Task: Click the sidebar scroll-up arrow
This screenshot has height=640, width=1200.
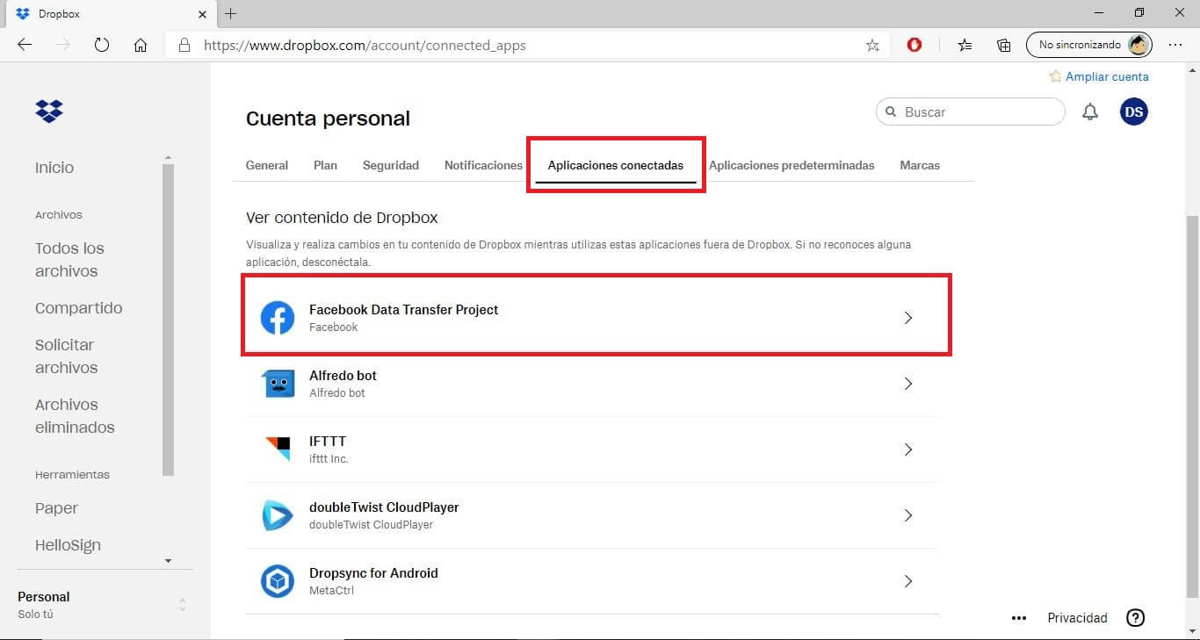Action: coord(168,158)
